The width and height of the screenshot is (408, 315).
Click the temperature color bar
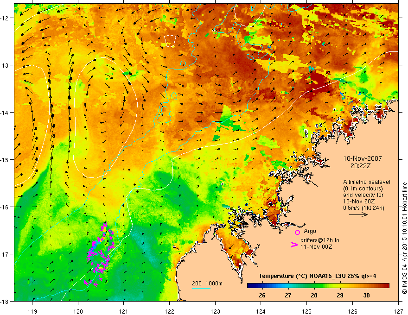318,285
